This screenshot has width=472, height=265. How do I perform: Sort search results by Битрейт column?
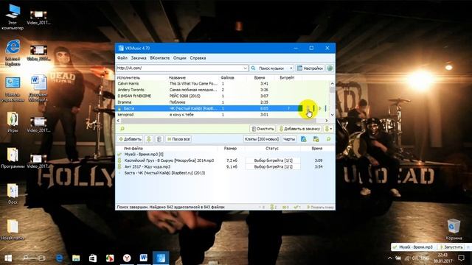click(287, 77)
